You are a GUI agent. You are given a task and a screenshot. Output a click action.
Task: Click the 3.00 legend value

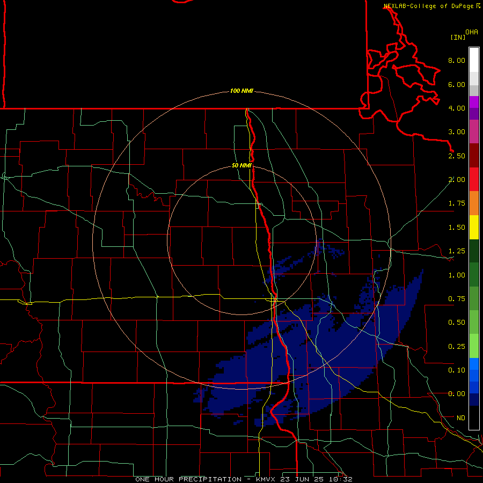[x=457, y=132]
